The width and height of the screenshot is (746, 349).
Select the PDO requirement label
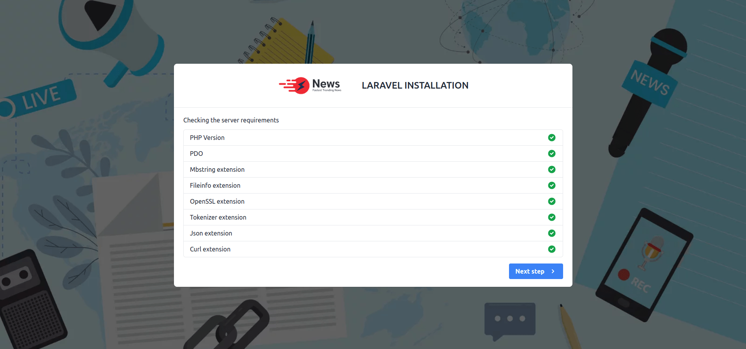[x=196, y=154]
